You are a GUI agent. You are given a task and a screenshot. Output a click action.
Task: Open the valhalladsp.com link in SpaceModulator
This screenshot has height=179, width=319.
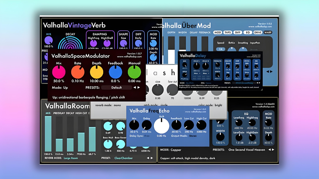pos(130,57)
